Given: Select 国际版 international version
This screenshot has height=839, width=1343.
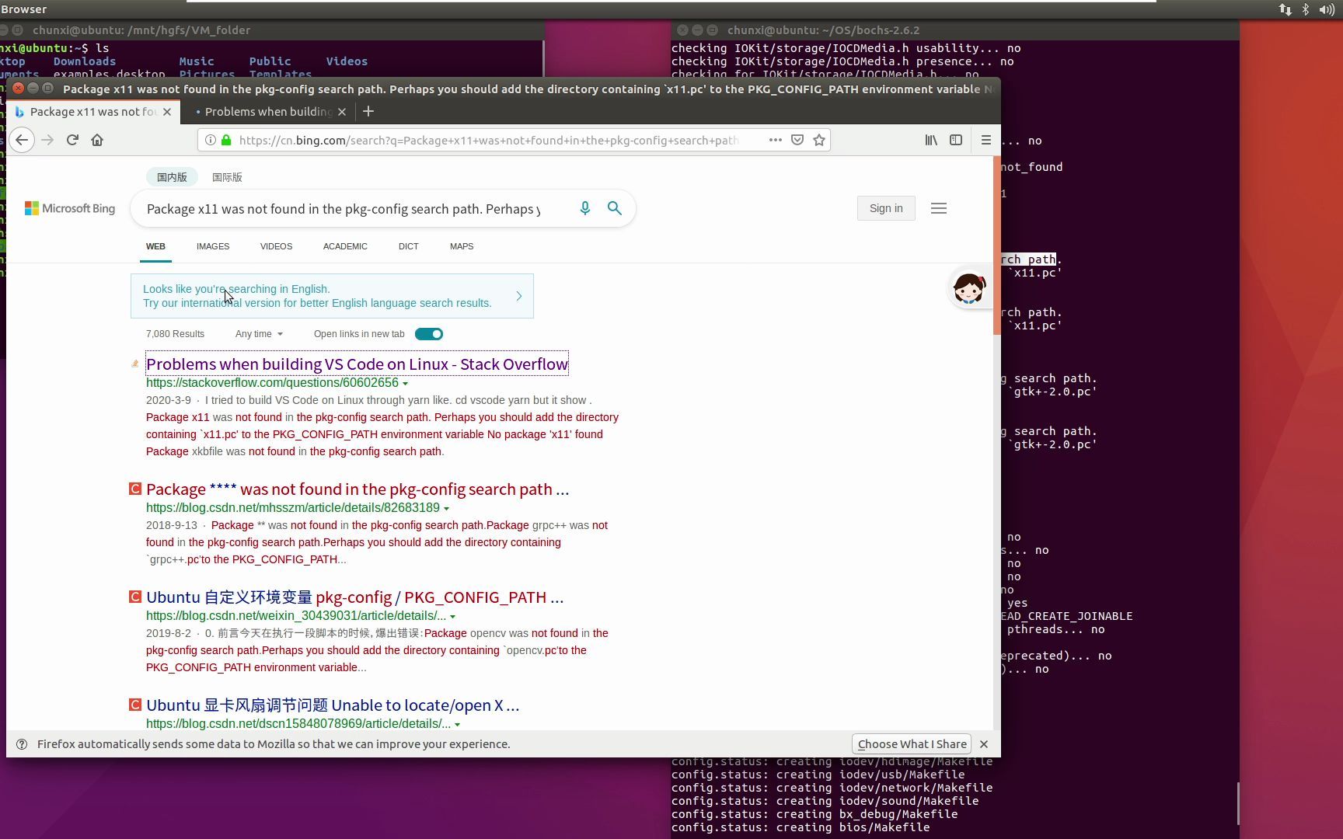Looking at the screenshot, I should point(227,177).
